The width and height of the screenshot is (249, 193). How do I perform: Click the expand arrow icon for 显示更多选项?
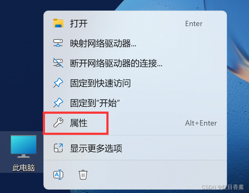point(58,148)
